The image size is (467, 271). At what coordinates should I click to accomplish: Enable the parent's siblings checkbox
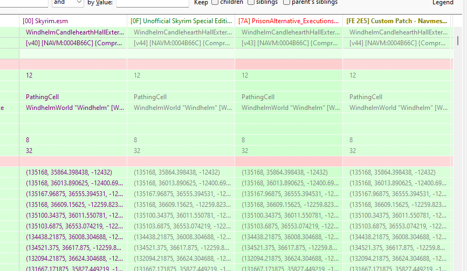point(286,2)
